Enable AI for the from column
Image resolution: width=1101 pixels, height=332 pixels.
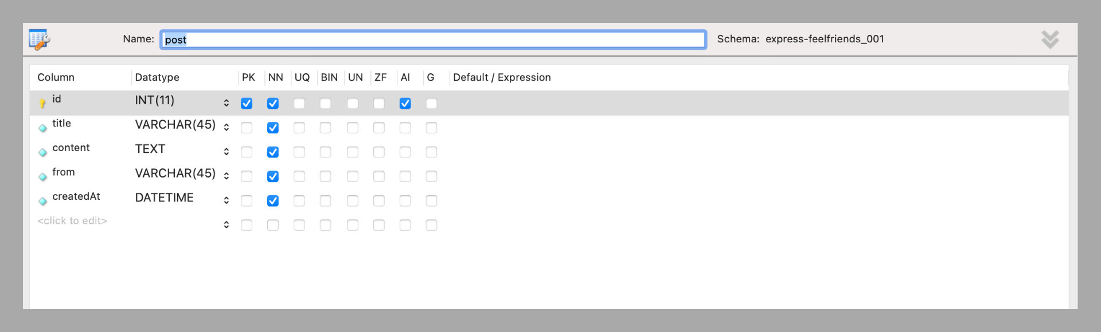[x=405, y=176]
